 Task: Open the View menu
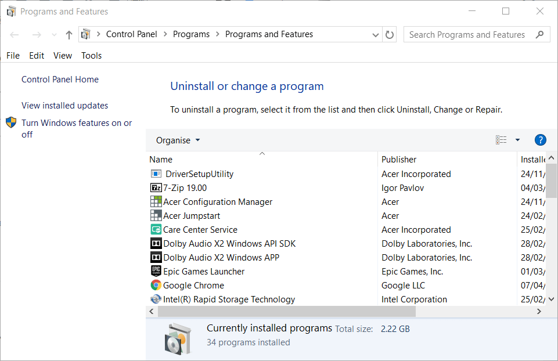[62, 55]
